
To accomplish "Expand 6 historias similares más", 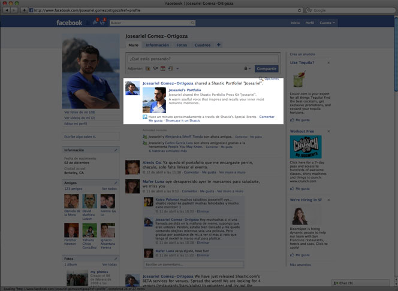I will coord(167,151).
